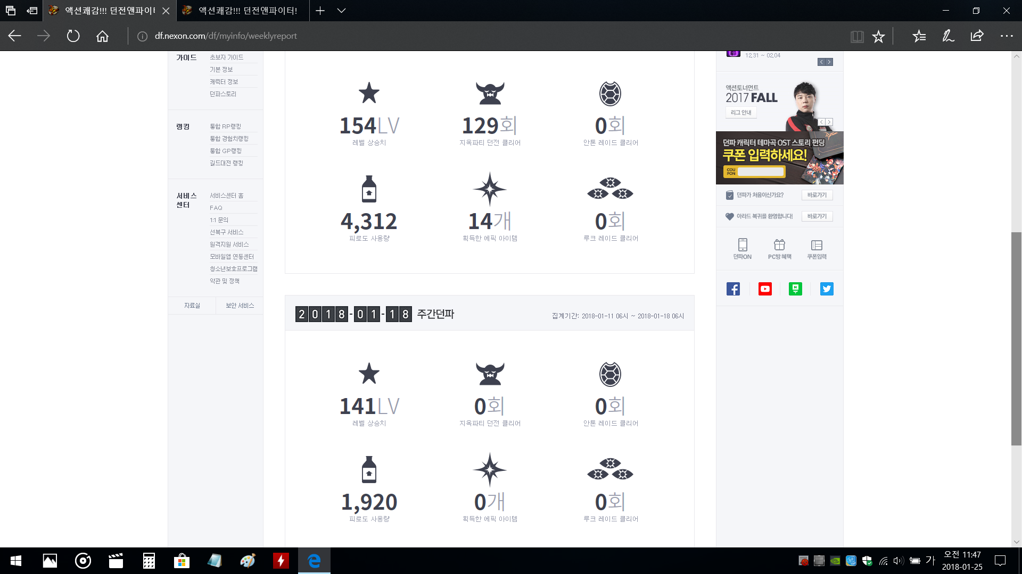The width and height of the screenshot is (1022, 574).
Task: Click previous arrow on top event banner
Action: pos(821,62)
